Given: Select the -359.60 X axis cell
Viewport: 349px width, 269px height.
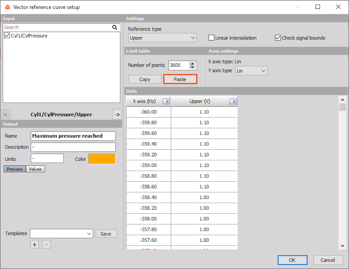Looking at the screenshot, I should [x=149, y=133].
